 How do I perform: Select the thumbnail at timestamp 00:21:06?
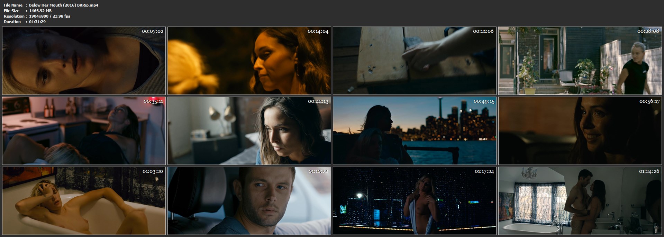click(415, 61)
